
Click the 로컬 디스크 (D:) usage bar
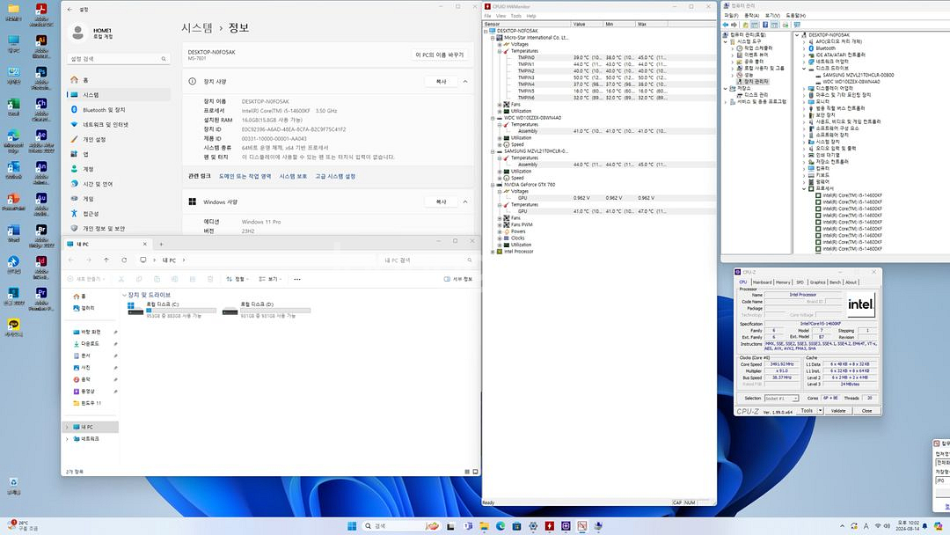(x=275, y=311)
